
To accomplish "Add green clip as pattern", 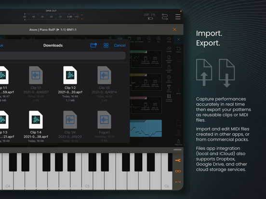I will (155, 60).
